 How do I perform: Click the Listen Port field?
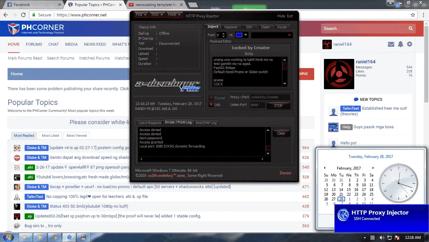click(257, 105)
